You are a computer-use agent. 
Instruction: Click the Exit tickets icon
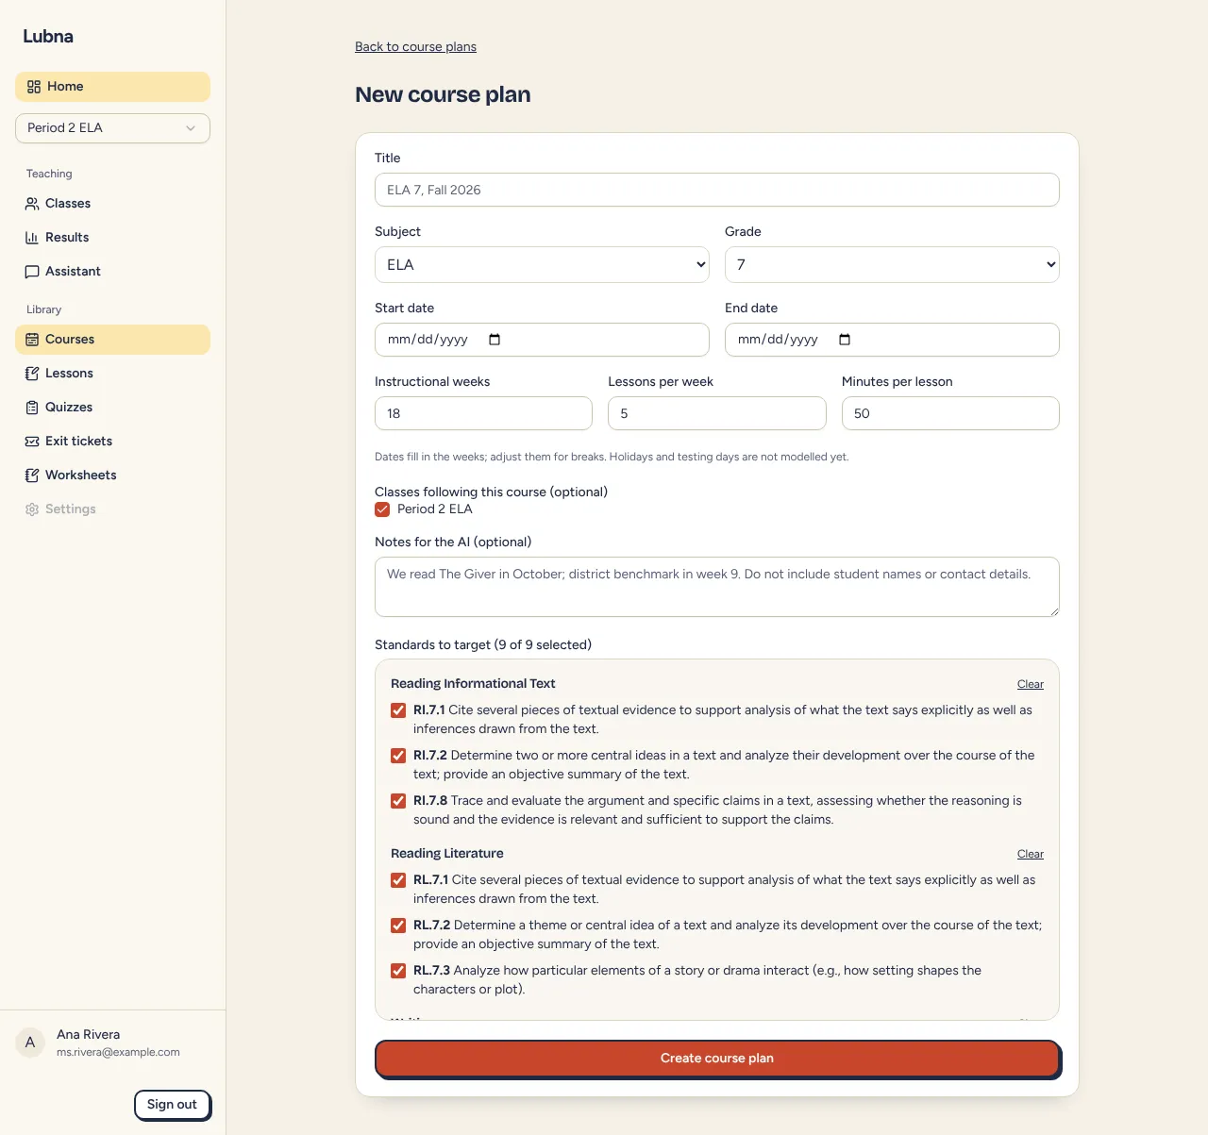pos(32,442)
